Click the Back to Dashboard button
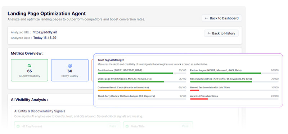 click(x=222, y=18)
